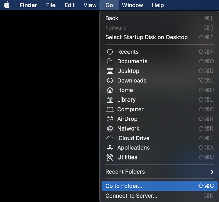
Task: Click the Documents page icon
Action: [110, 61]
